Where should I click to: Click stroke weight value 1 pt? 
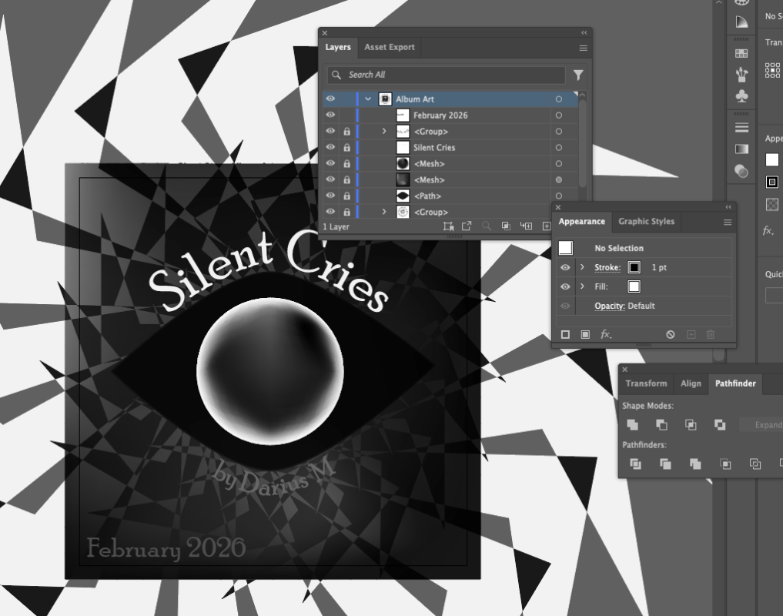coord(659,267)
